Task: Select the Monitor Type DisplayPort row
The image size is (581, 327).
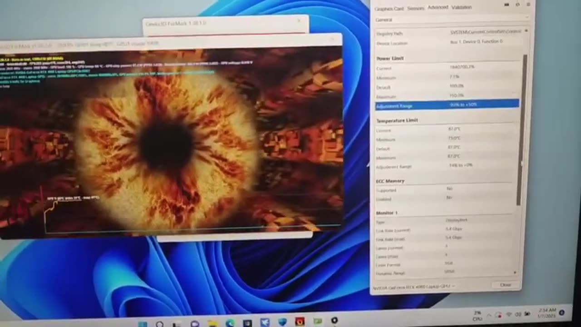Action: click(x=445, y=221)
